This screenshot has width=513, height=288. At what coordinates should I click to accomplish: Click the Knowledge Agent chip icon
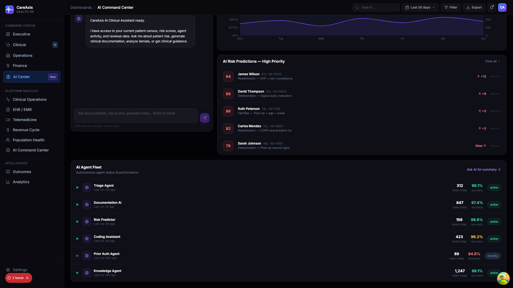click(x=87, y=273)
